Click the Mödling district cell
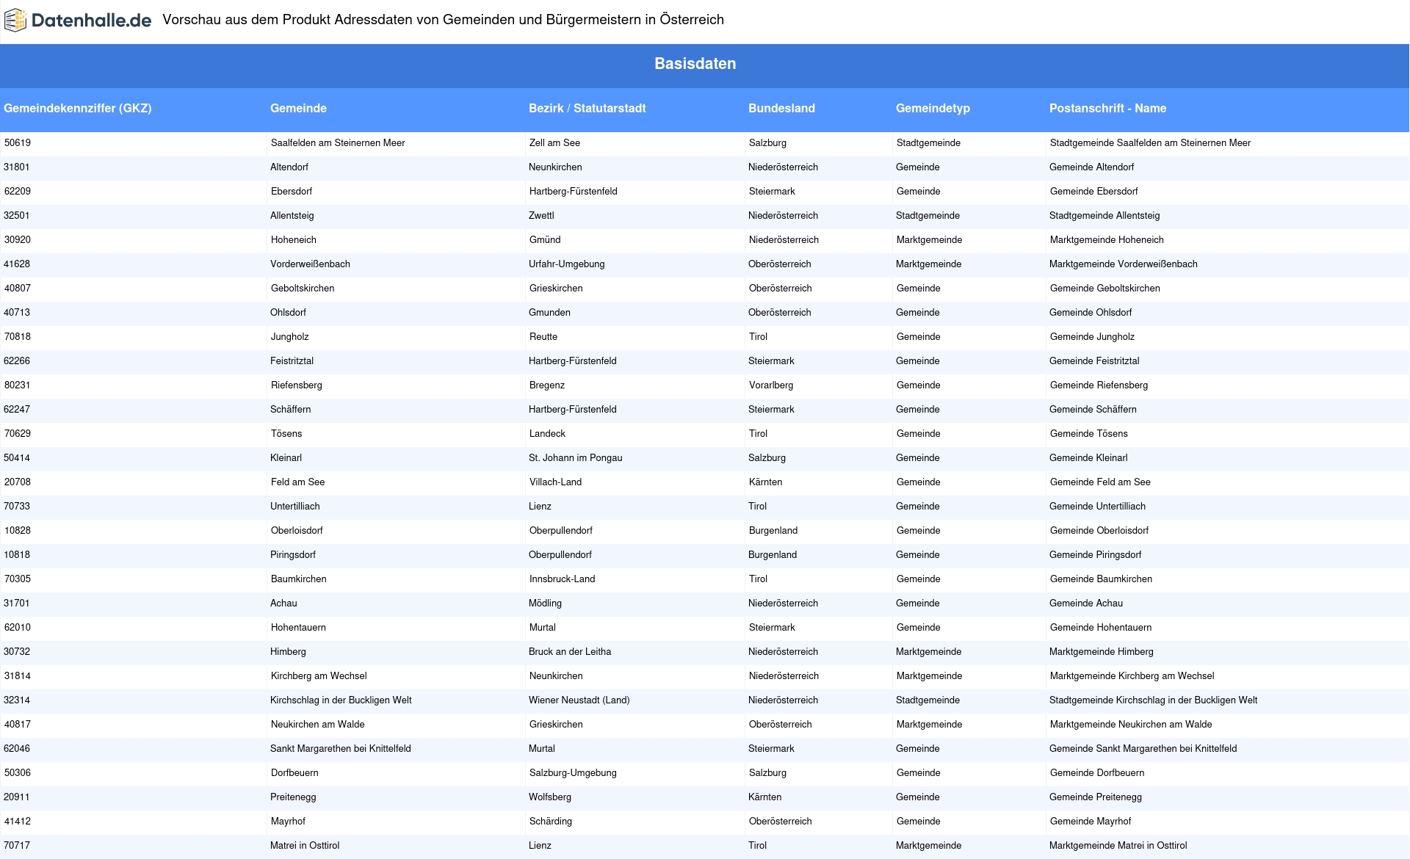 [634, 604]
